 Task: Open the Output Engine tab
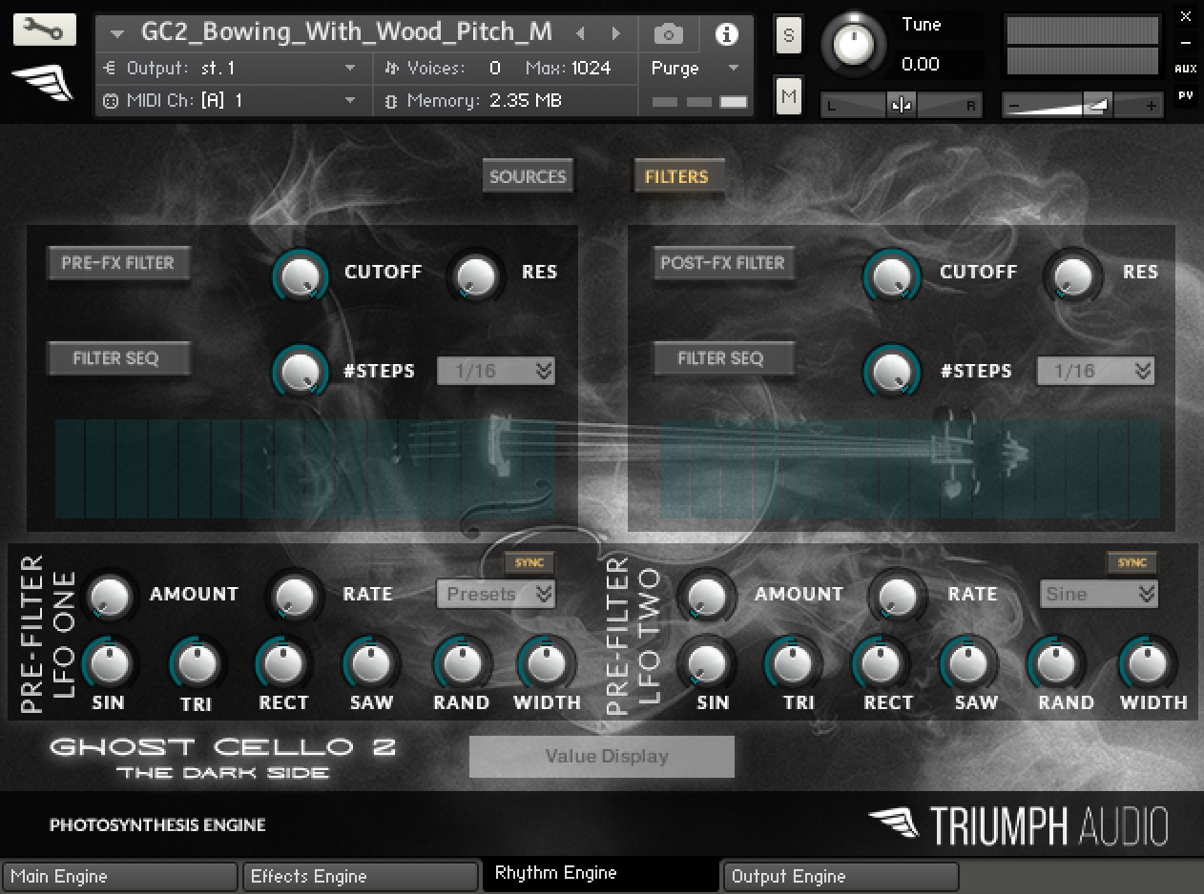(x=841, y=876)
